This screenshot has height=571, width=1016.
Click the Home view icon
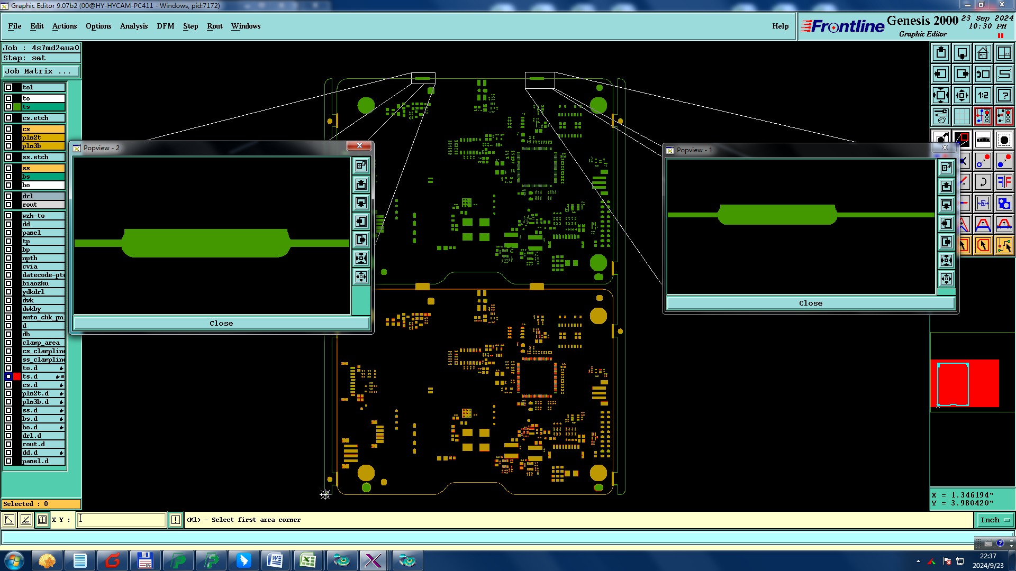pyautogui.click(x=983, y=53)
